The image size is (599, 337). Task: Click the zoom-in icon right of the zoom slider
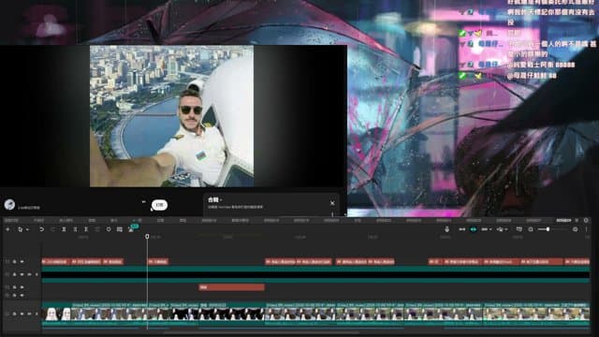point(575,229)
